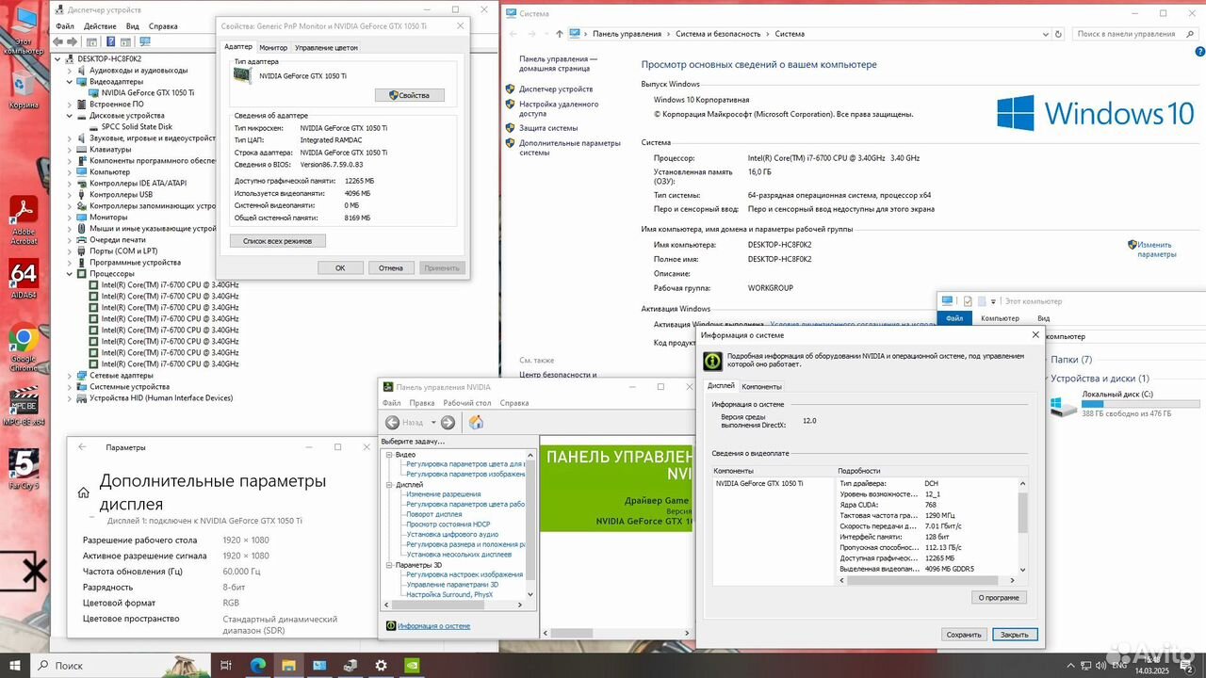Collapse Дисковые устройства node in Device Manager

70,116
